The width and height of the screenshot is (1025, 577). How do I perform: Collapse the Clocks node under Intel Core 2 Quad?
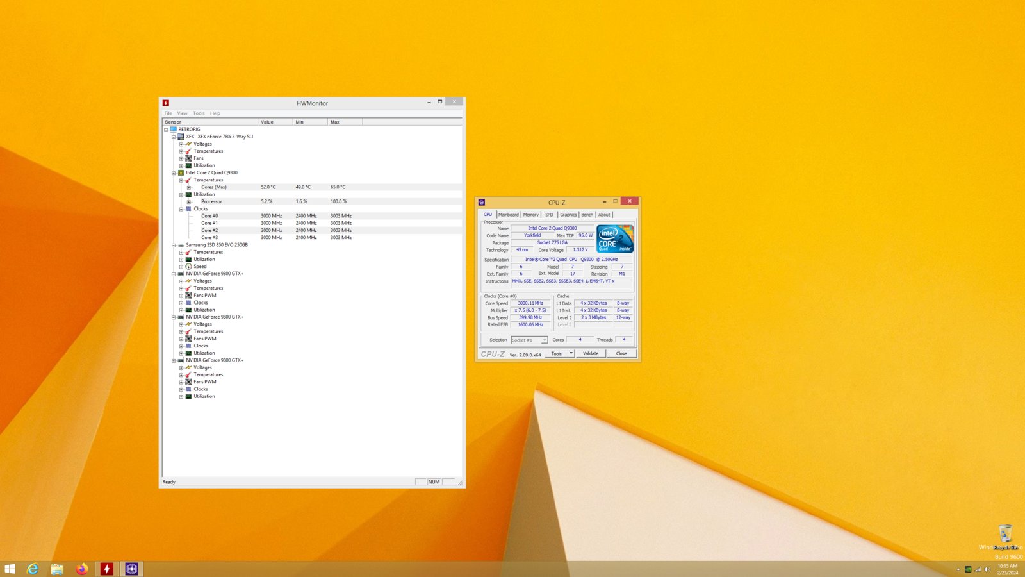[181, 209]
